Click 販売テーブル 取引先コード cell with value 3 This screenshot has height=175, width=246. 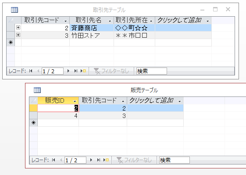pyautogui.click(x=103, y=116)
